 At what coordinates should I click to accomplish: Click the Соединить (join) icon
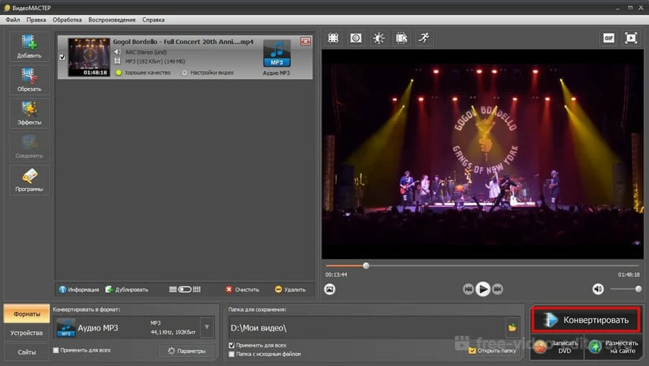point(29,147)
